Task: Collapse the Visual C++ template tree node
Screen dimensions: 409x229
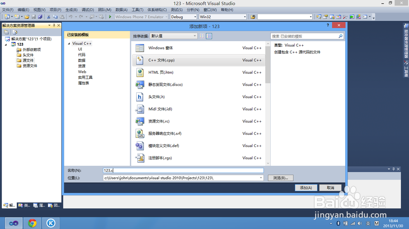Action: point(69,44)
